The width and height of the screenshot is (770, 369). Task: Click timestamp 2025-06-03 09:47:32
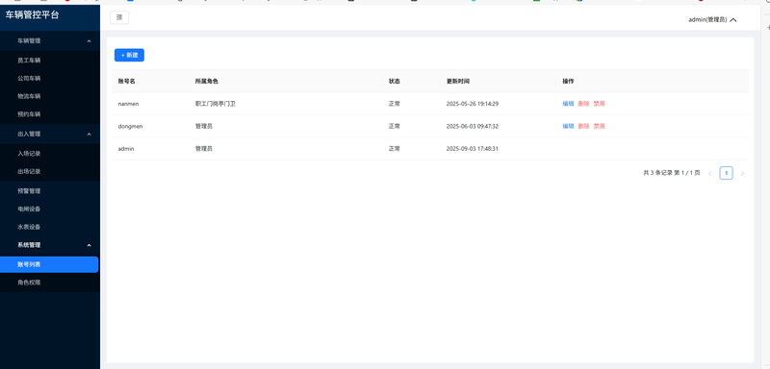point(473,127)
